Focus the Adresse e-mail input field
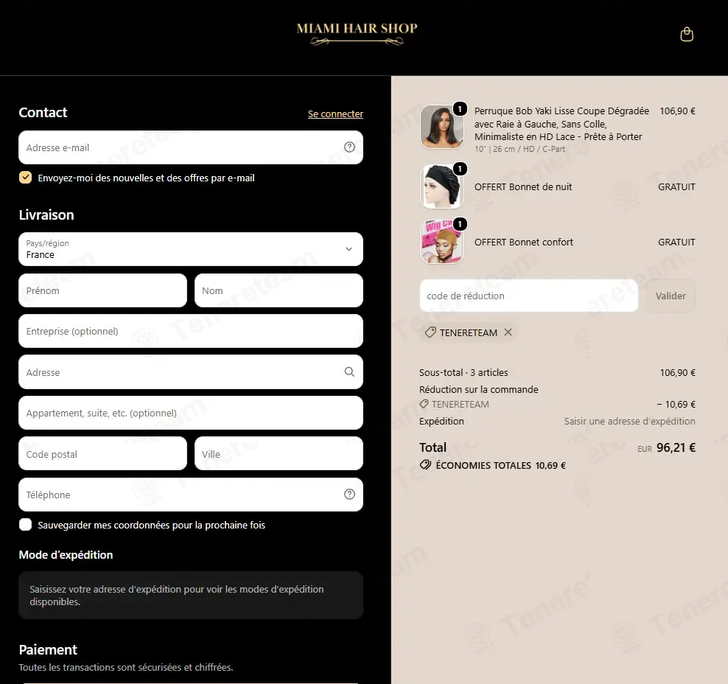Viewport: 728px width, 684px height. point(191,147)
